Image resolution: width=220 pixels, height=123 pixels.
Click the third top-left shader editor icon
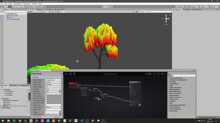[x=74, y=74]
